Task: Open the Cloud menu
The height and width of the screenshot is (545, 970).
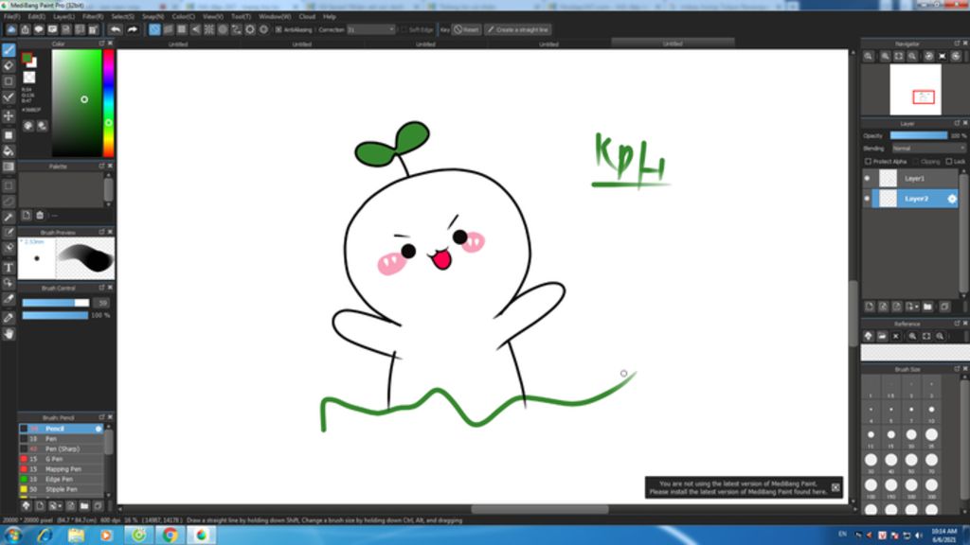Action: pyautogui.click(x=307, y=17)
